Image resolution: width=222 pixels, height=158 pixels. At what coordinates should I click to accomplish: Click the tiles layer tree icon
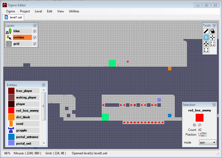point(9,31)
